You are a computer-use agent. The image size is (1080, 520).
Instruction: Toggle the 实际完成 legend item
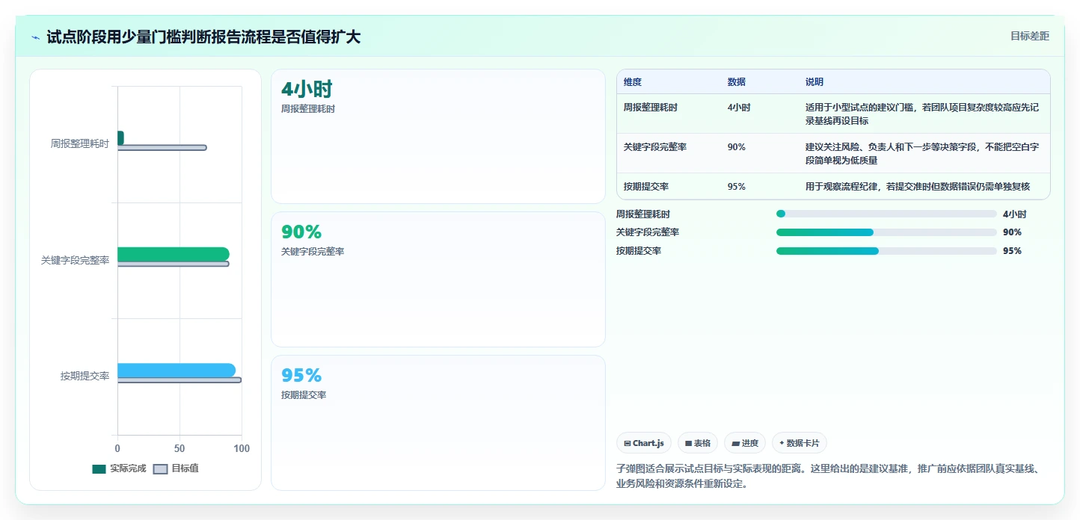[119, 468]
